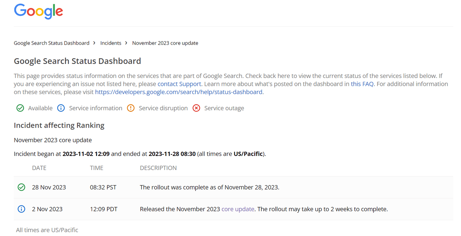Click the Google logo

39,11
